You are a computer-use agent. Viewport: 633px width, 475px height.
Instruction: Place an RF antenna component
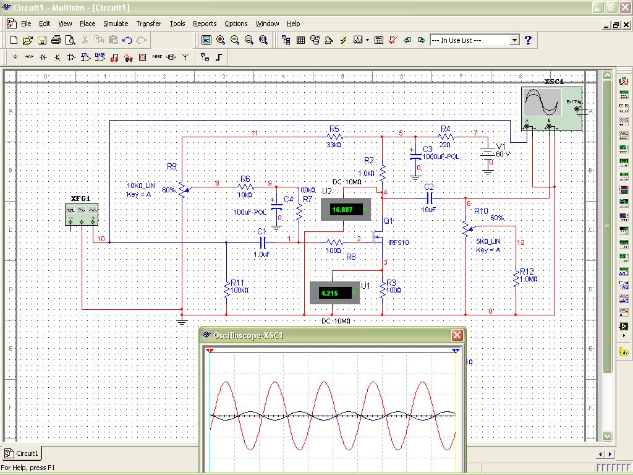(185, 58)
